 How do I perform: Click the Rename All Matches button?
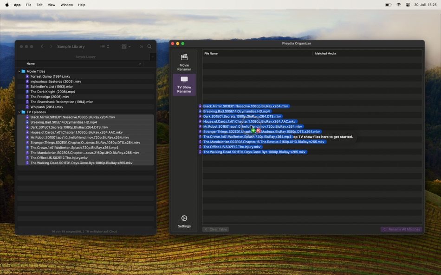tap(402, 229)
